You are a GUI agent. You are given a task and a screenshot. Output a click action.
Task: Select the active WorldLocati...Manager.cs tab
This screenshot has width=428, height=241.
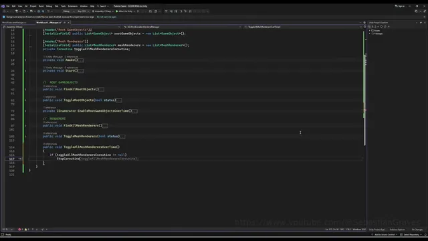coord(49,22)
